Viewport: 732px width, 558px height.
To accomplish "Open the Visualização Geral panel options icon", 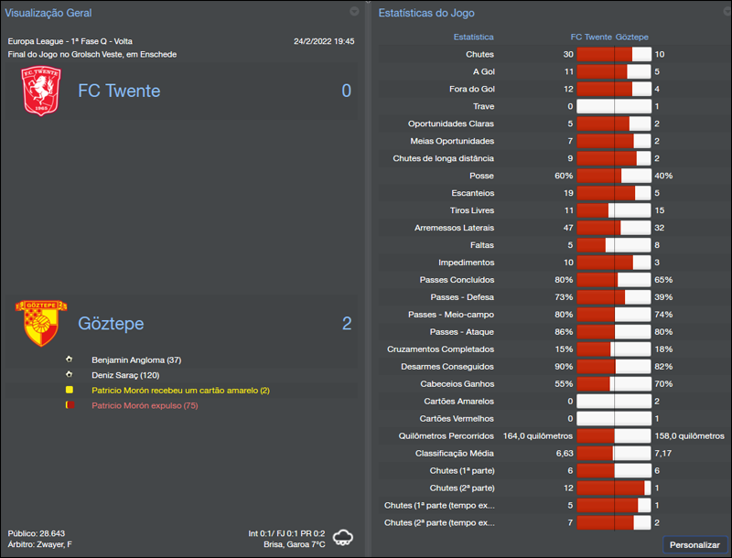I will pos(353,12).
